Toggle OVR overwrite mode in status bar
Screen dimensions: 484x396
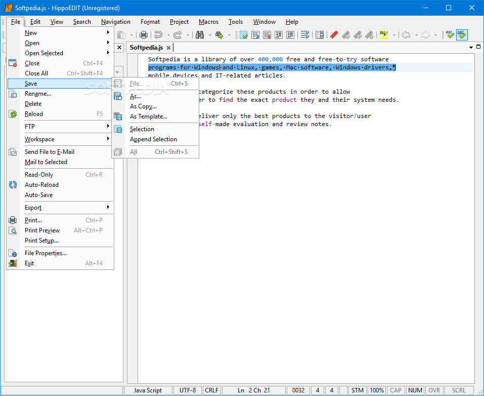point(434,390)
